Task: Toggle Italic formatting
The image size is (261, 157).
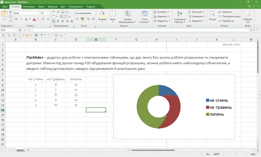Action: (21, 19)
